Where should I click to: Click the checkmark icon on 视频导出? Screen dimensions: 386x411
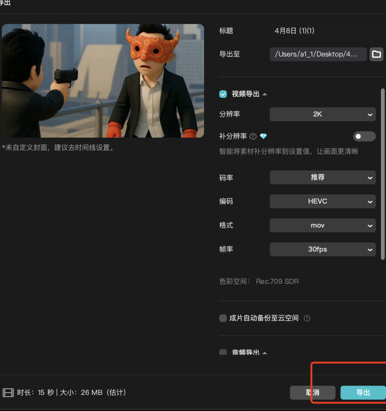(223, 94)
